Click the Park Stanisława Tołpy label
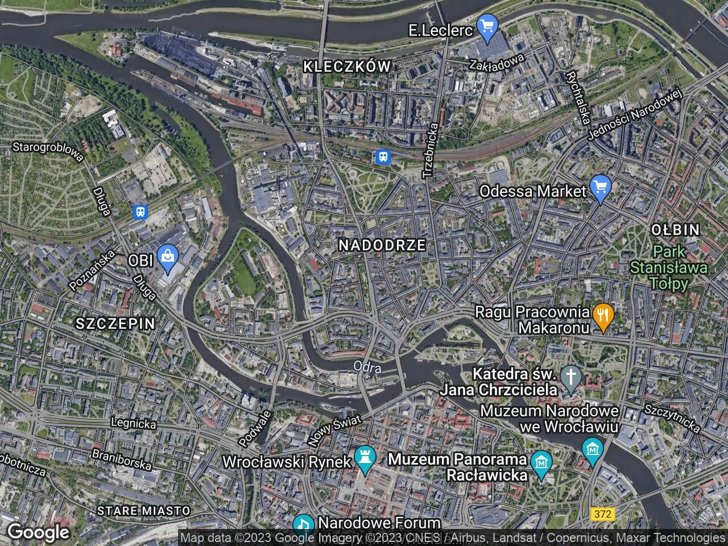This screenshot has height=546, width=728. [x=669, y=267]
